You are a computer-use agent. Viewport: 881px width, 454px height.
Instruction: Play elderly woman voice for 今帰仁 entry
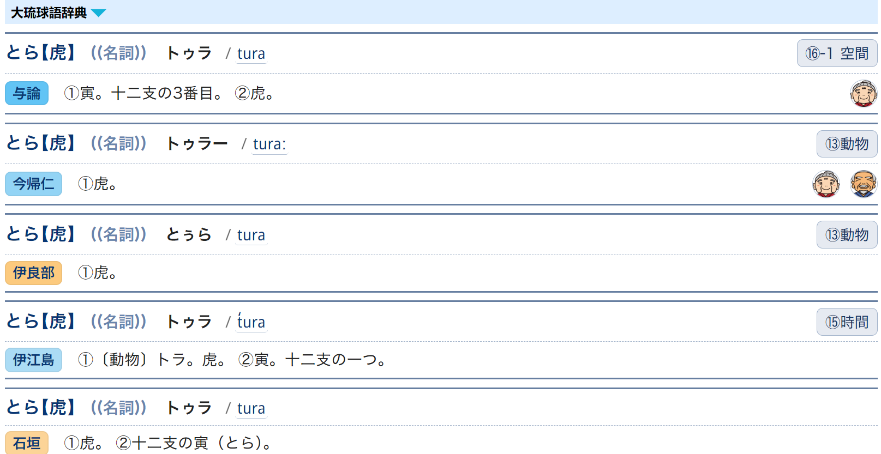[825, 184]
